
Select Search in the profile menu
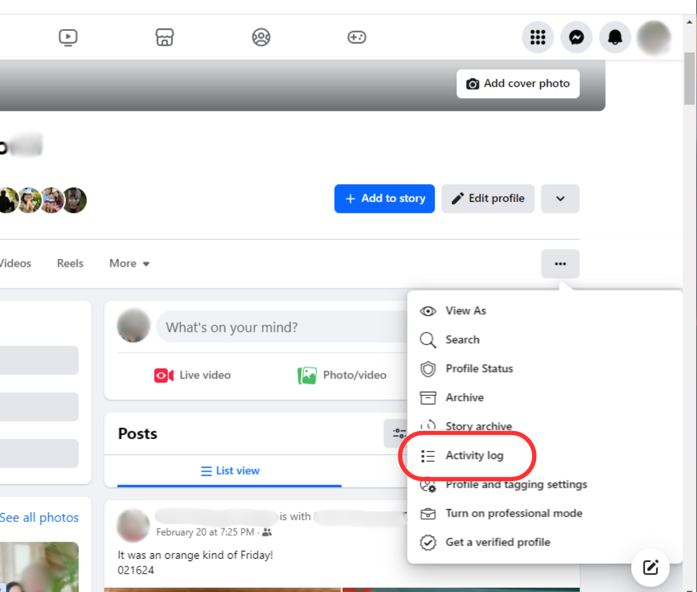(x=545, y=340)
